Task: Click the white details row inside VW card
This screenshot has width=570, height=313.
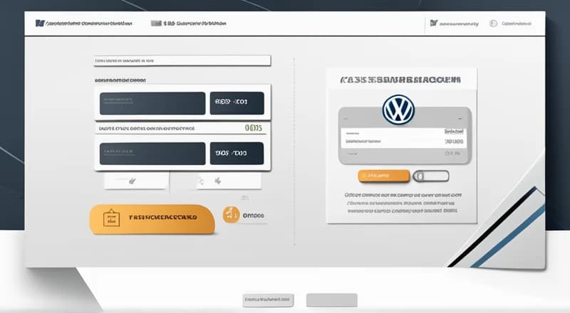Action: coord(403,138)
